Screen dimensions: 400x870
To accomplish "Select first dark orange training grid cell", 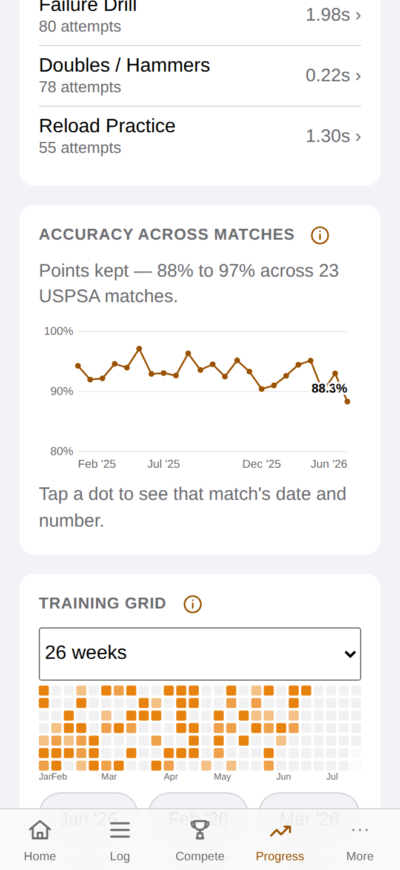I will (44, 690).
